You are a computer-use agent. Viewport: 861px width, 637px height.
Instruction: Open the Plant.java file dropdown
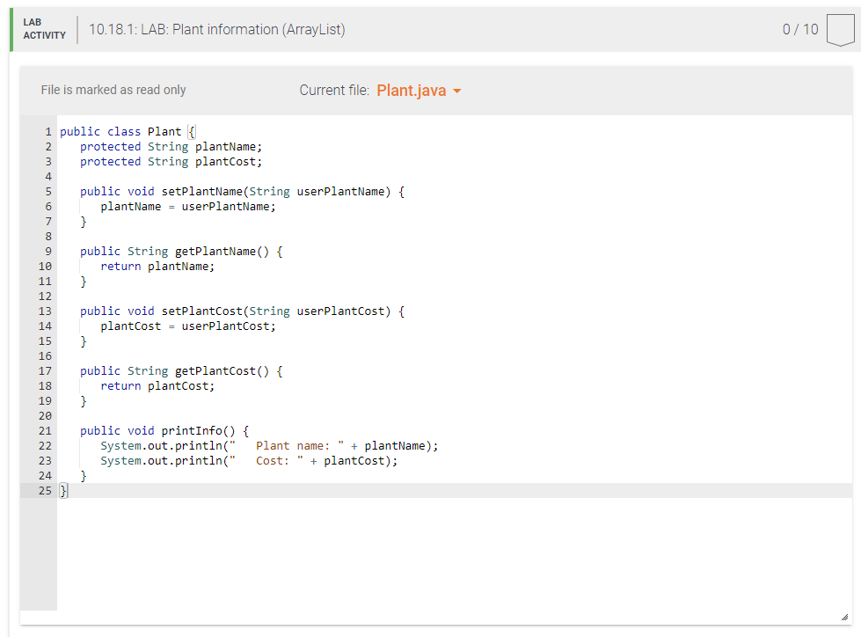(x=418, y=90)
